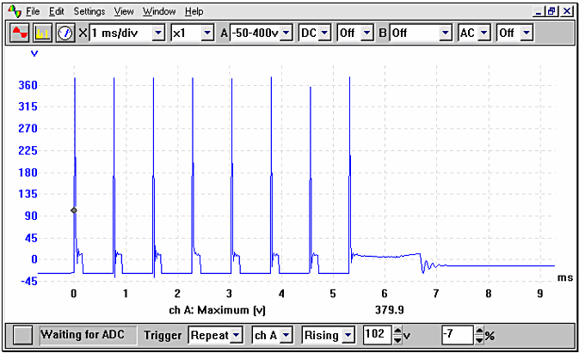The height and width of the screenshot is (353, 585).
Task: Open the Settings menu
Action: pos(89,12)
